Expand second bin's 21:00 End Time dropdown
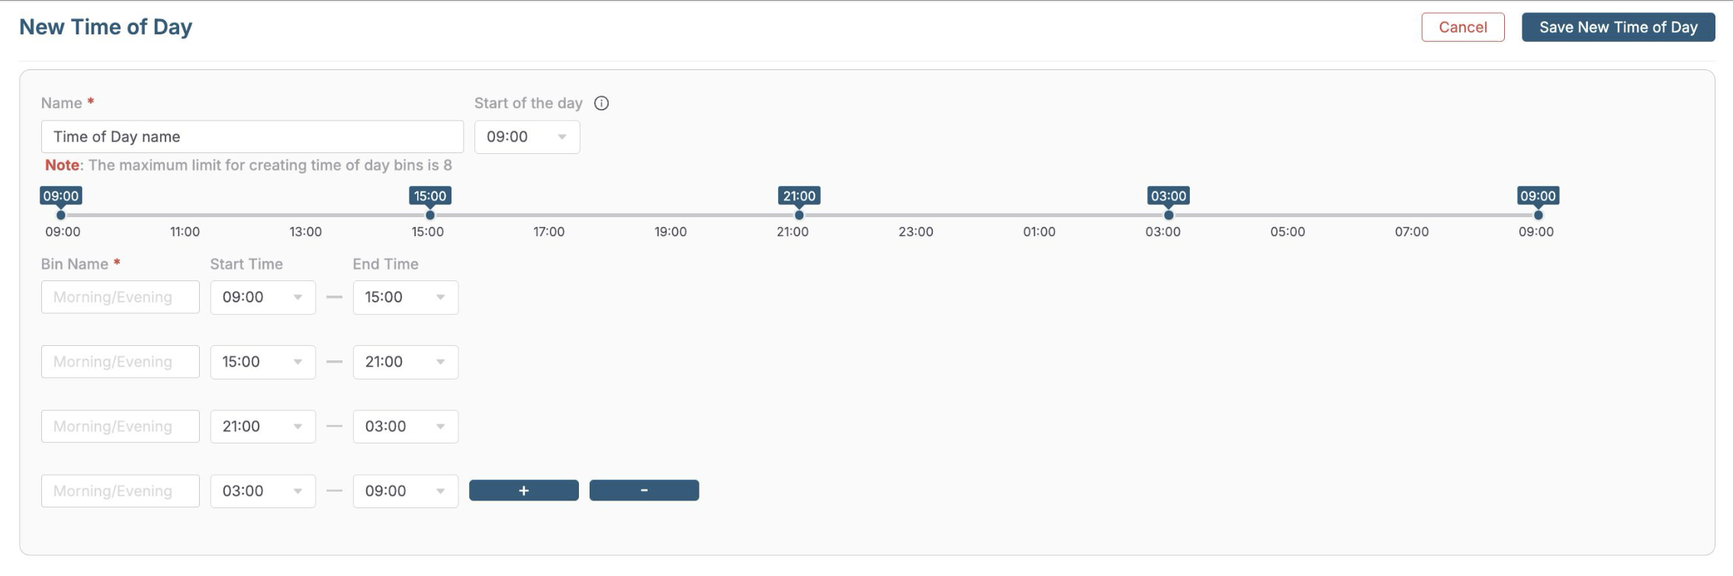This screenshot has width=1733, height=576. click(x=405, y=362)
